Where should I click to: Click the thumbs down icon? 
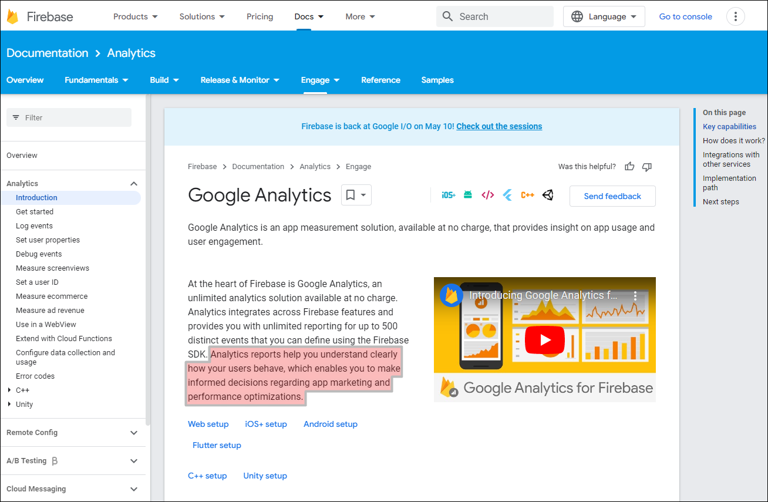(x=647, y=167)
